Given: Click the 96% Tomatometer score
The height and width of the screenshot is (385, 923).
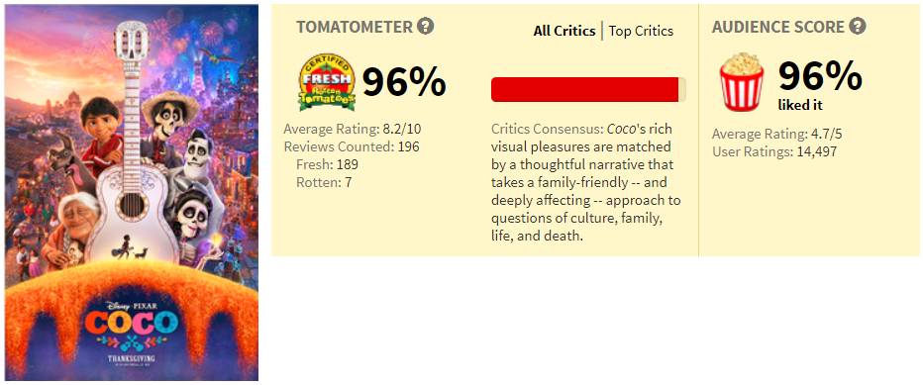Looking at the screenshot, I should [404, 82].
